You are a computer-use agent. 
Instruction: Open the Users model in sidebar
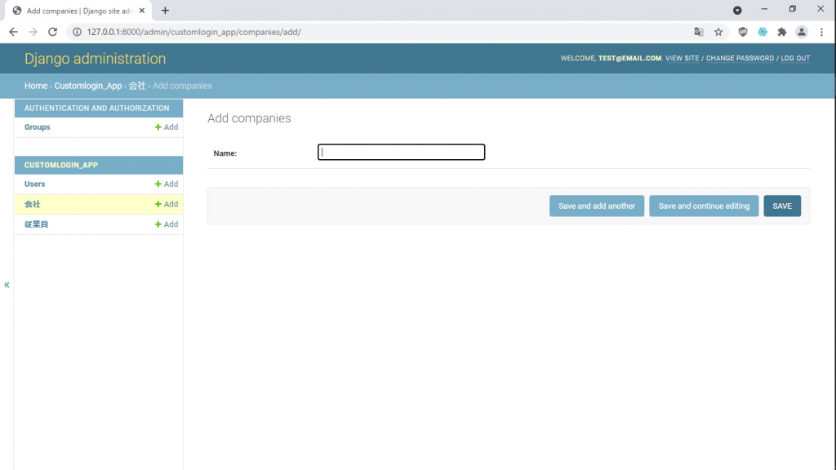[34, 184]
